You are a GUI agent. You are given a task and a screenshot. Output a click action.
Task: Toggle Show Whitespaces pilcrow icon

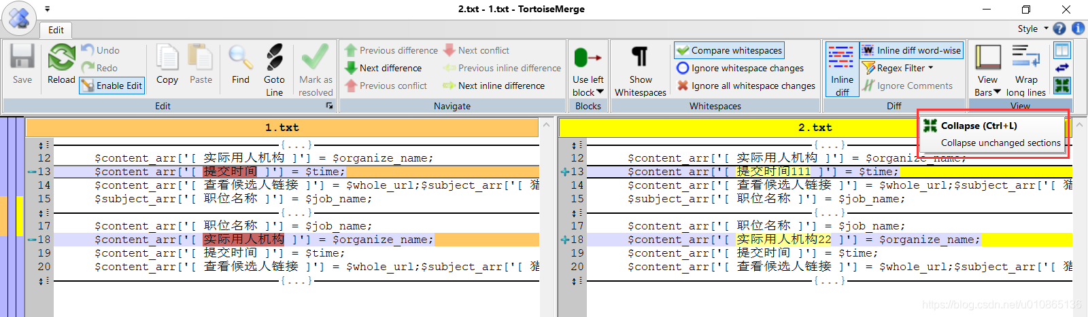pyautogui.click(x=640, y=57)
